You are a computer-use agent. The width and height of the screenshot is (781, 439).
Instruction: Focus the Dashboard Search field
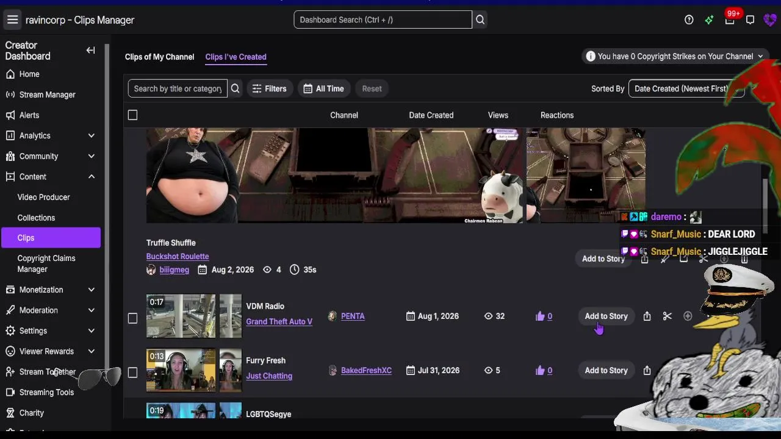tap(383, 20)
